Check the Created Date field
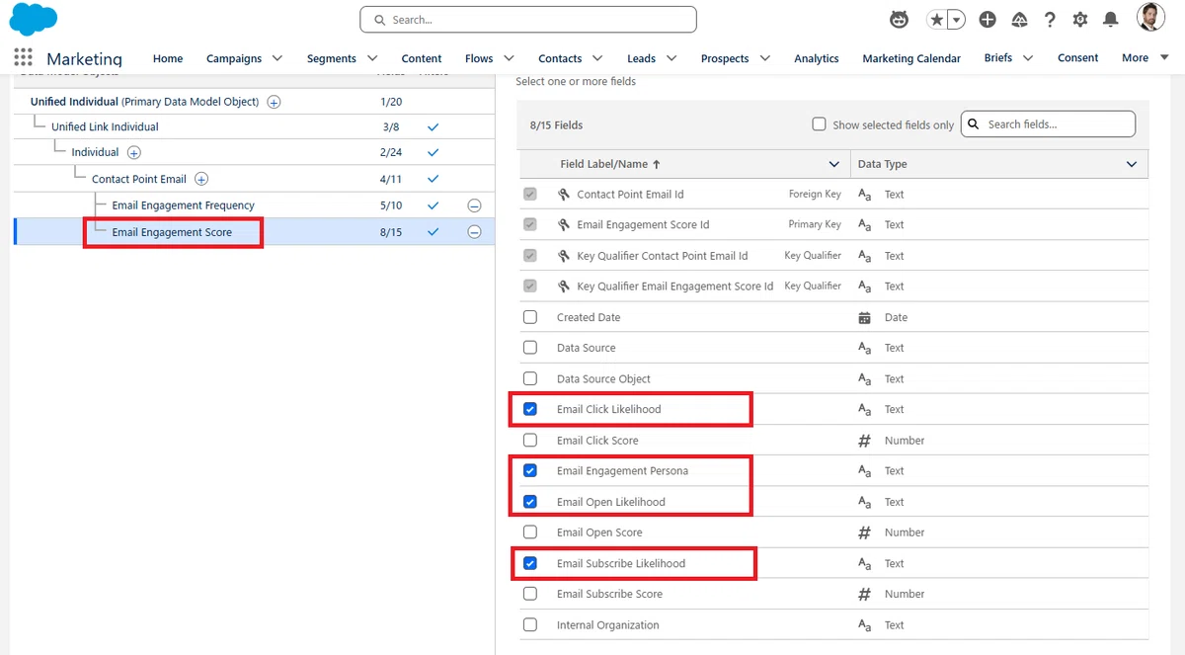 tap(530, 317)
